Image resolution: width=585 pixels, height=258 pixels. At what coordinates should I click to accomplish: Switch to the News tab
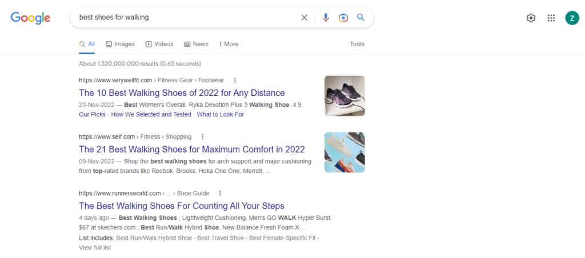197,44
